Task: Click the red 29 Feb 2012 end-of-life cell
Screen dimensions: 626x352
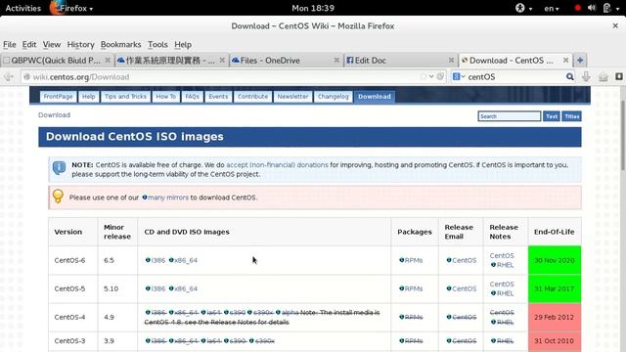Action: (x=555, y=317)
